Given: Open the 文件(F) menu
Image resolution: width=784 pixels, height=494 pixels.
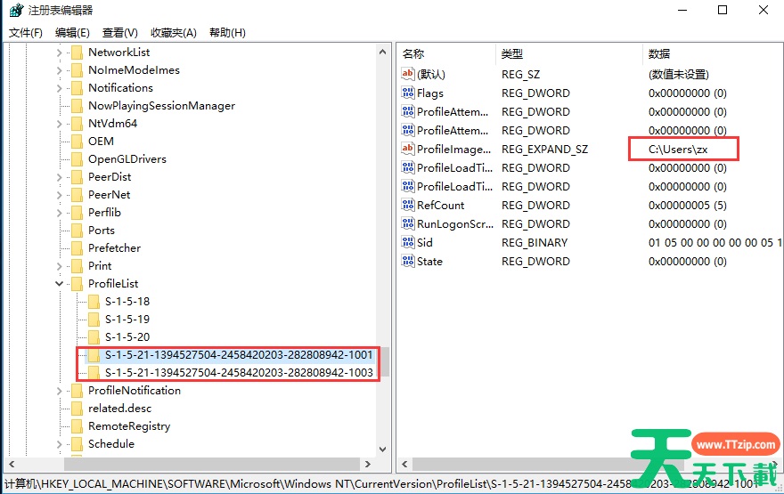Looking at the screenshot, I should coord(26,33).
